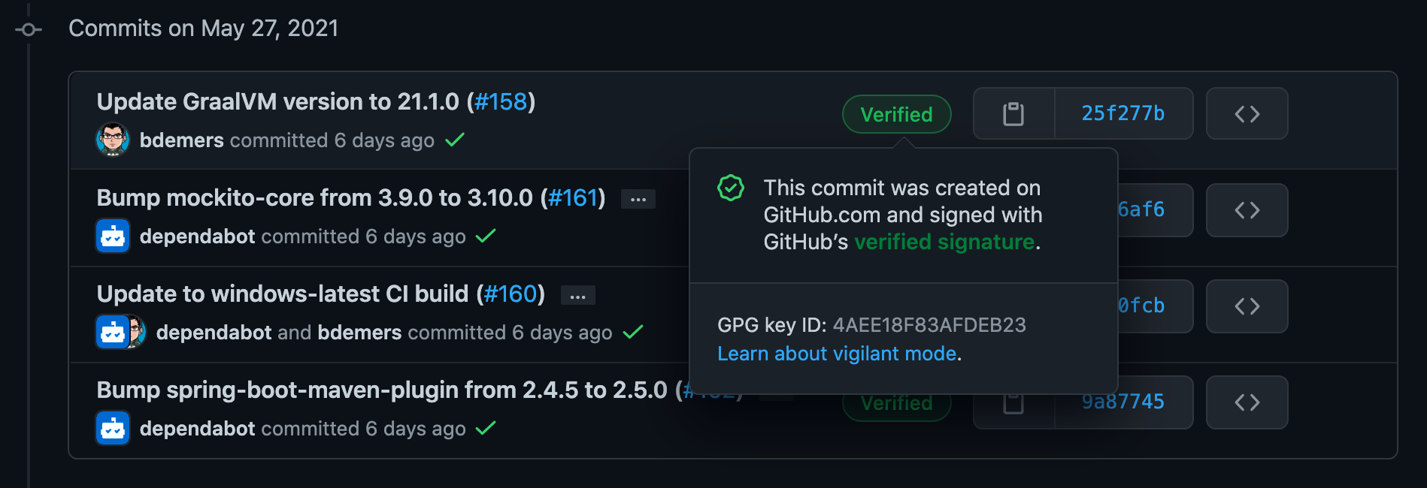The height and width of the screenshot is (488, 1427).
Task: Toggle the Verified badge on GraalVM commit
Action: (x=896, y=114)
